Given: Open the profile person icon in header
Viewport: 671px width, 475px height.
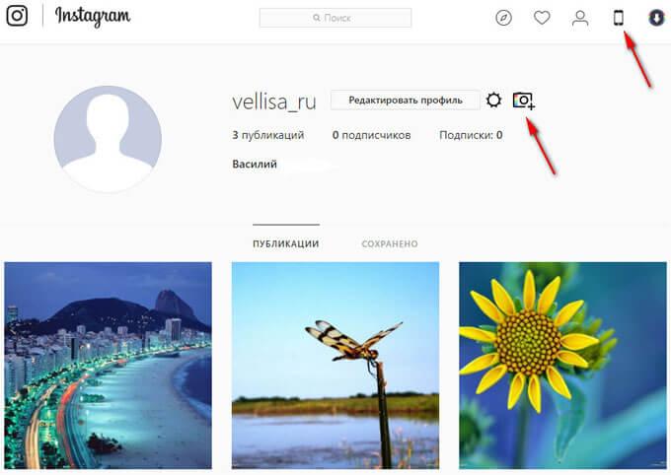Looking at the screenshot, I should coord(580,18).
